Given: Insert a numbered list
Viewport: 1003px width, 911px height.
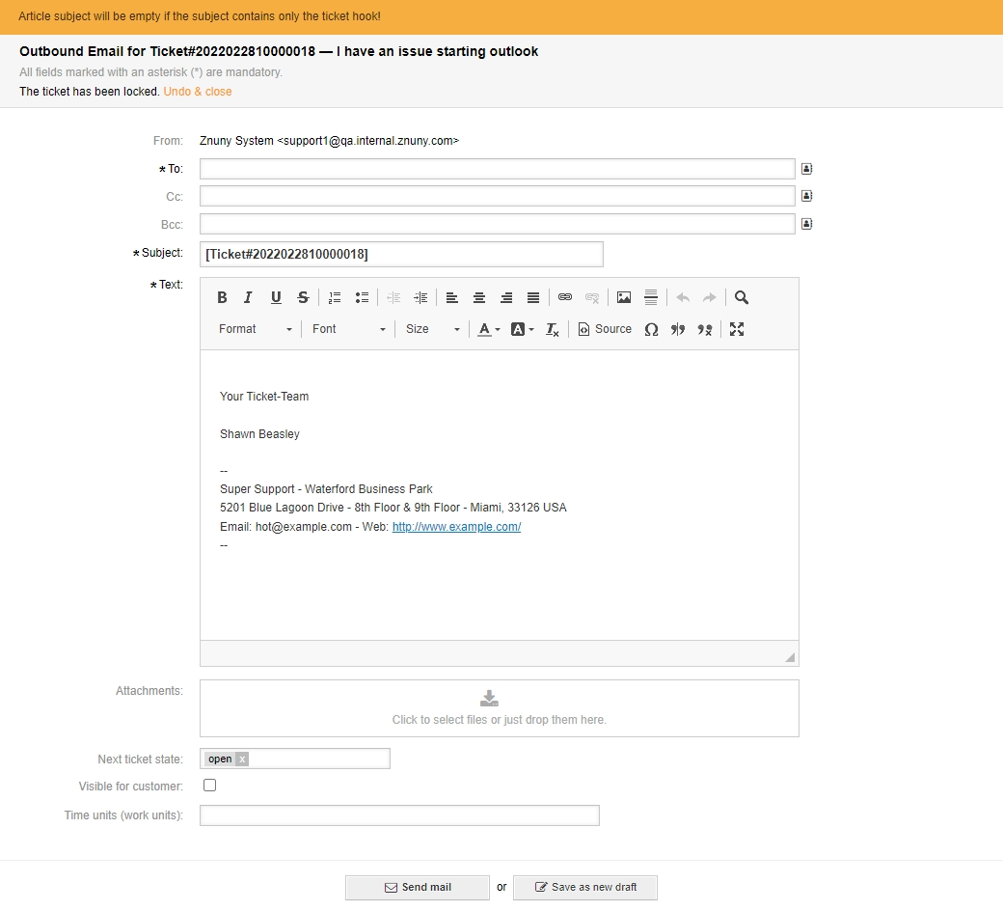Looking at the screenshot, I should point(335,297).
